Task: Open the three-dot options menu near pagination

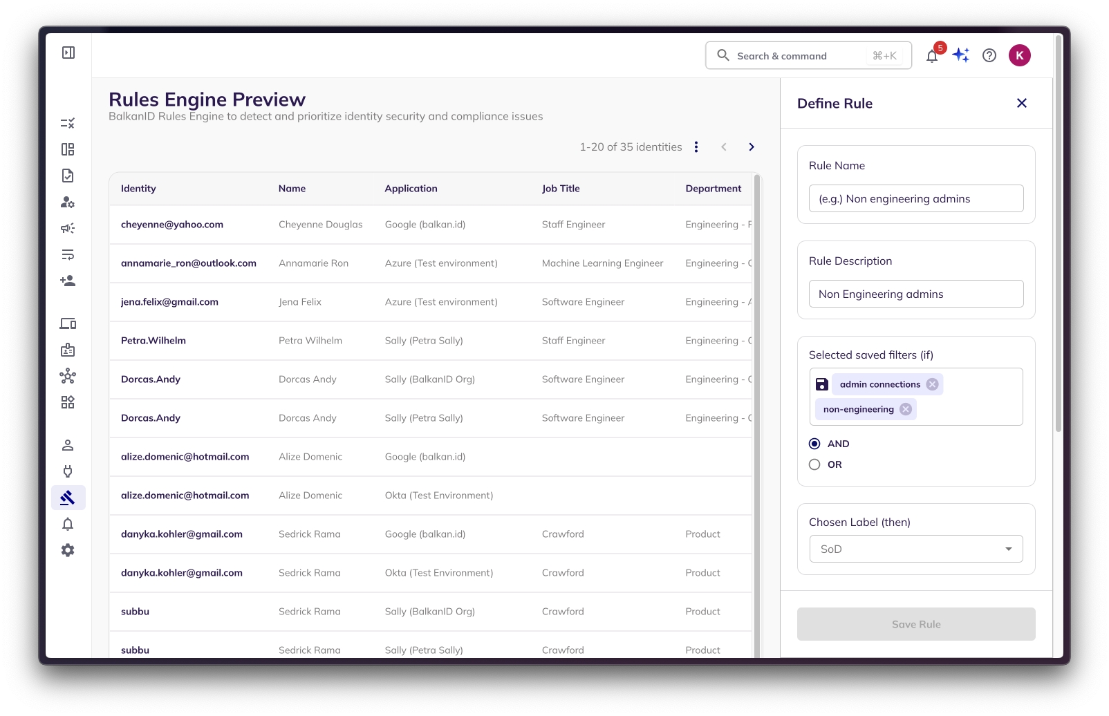Action: 696,147
